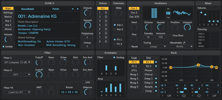The width and height of the screenshot is (222, 100).
Task: Open the Mseg 1 rack tab
Action: click(x=134, y=74)
